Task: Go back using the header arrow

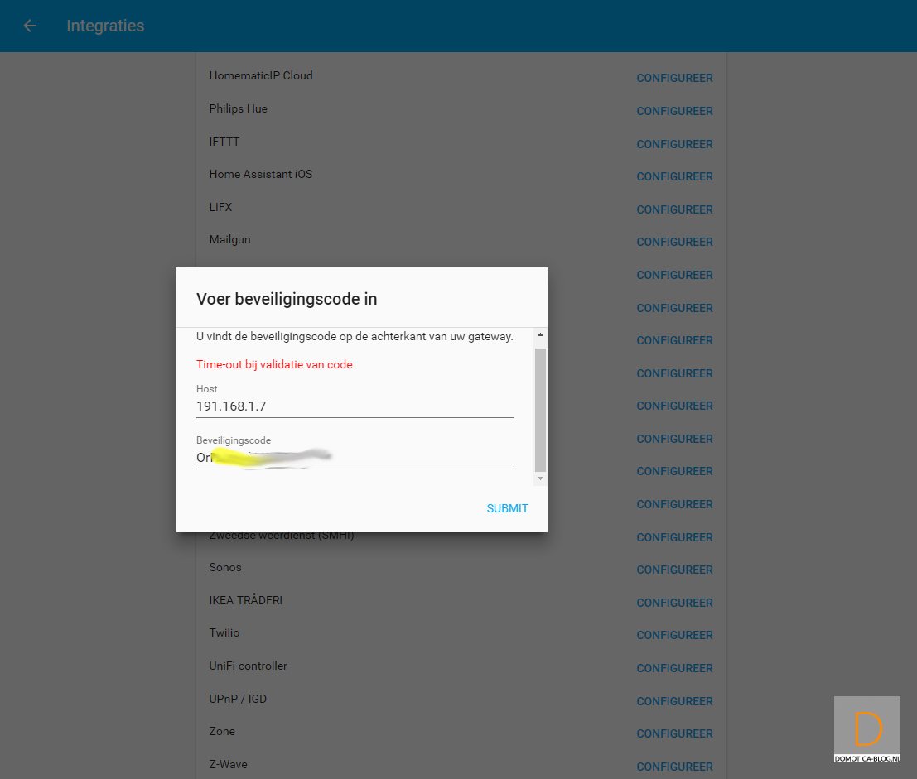Action: tap(30, 26)
